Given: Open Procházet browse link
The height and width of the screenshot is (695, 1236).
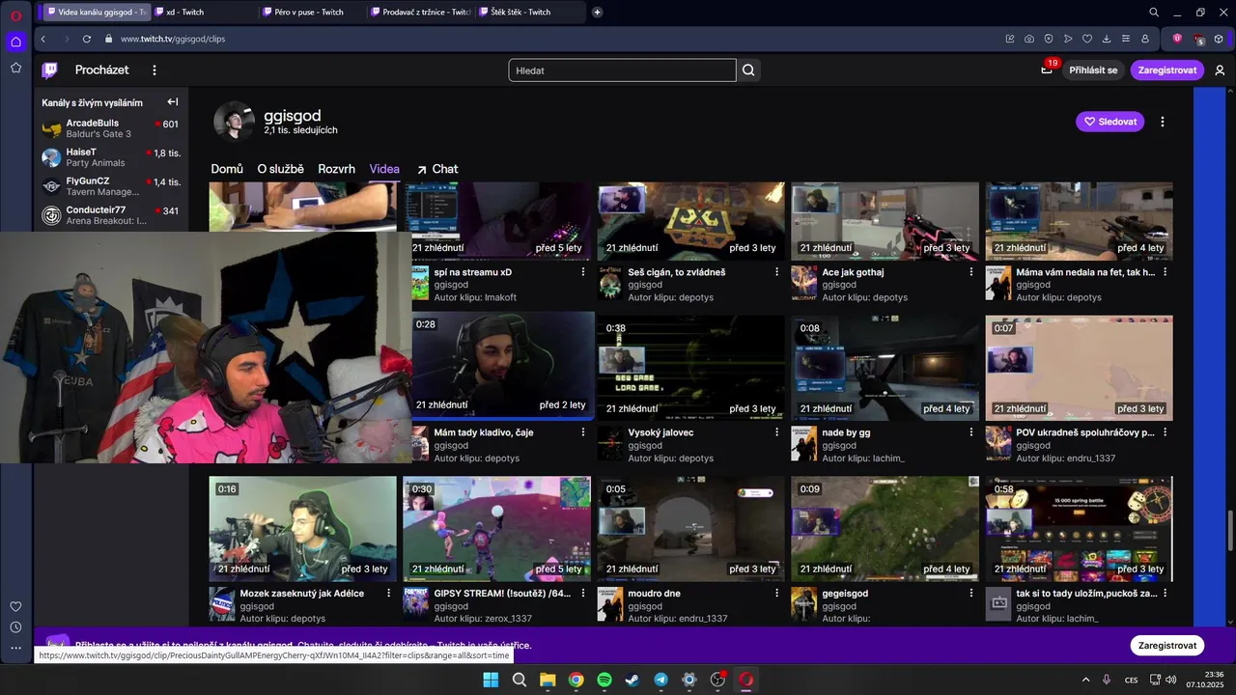Looking at the screenshot, I should click(102, 69).
